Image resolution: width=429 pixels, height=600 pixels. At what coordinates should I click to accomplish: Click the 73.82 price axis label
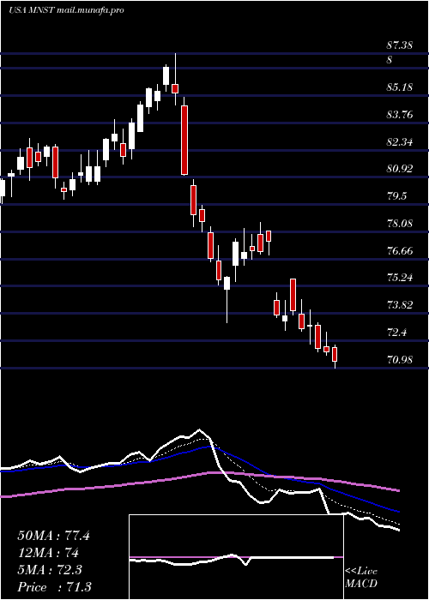pyautogui.click(x=400, y=305)
